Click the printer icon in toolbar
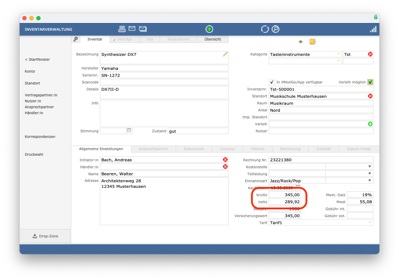 pyautogui.click(x=122, y=29)
